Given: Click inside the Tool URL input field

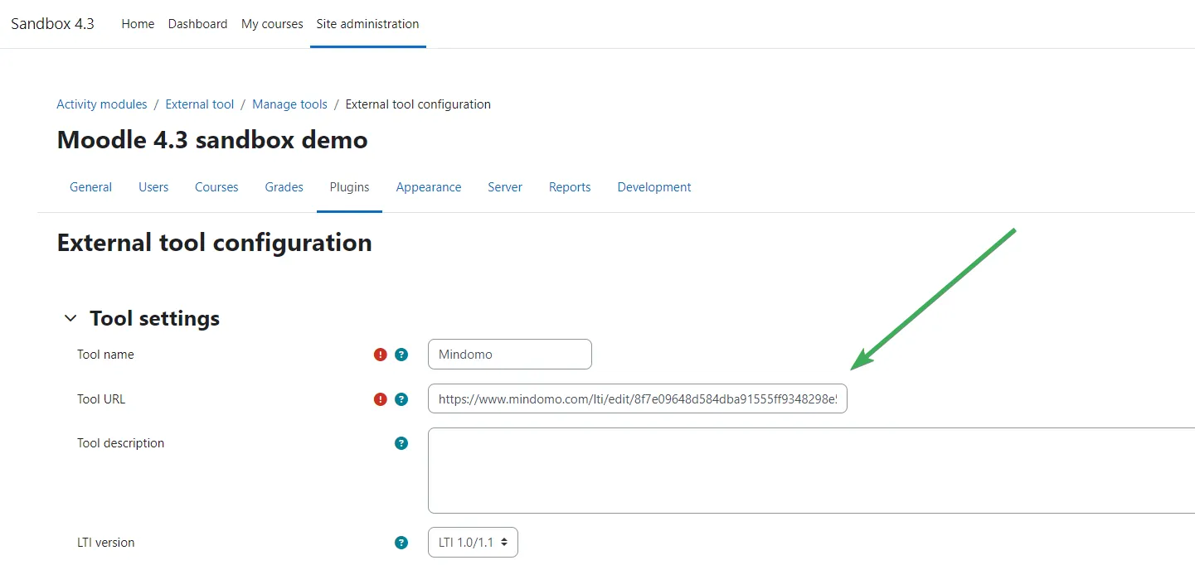Looking at the screenshot, I should [x=637, y=398].
